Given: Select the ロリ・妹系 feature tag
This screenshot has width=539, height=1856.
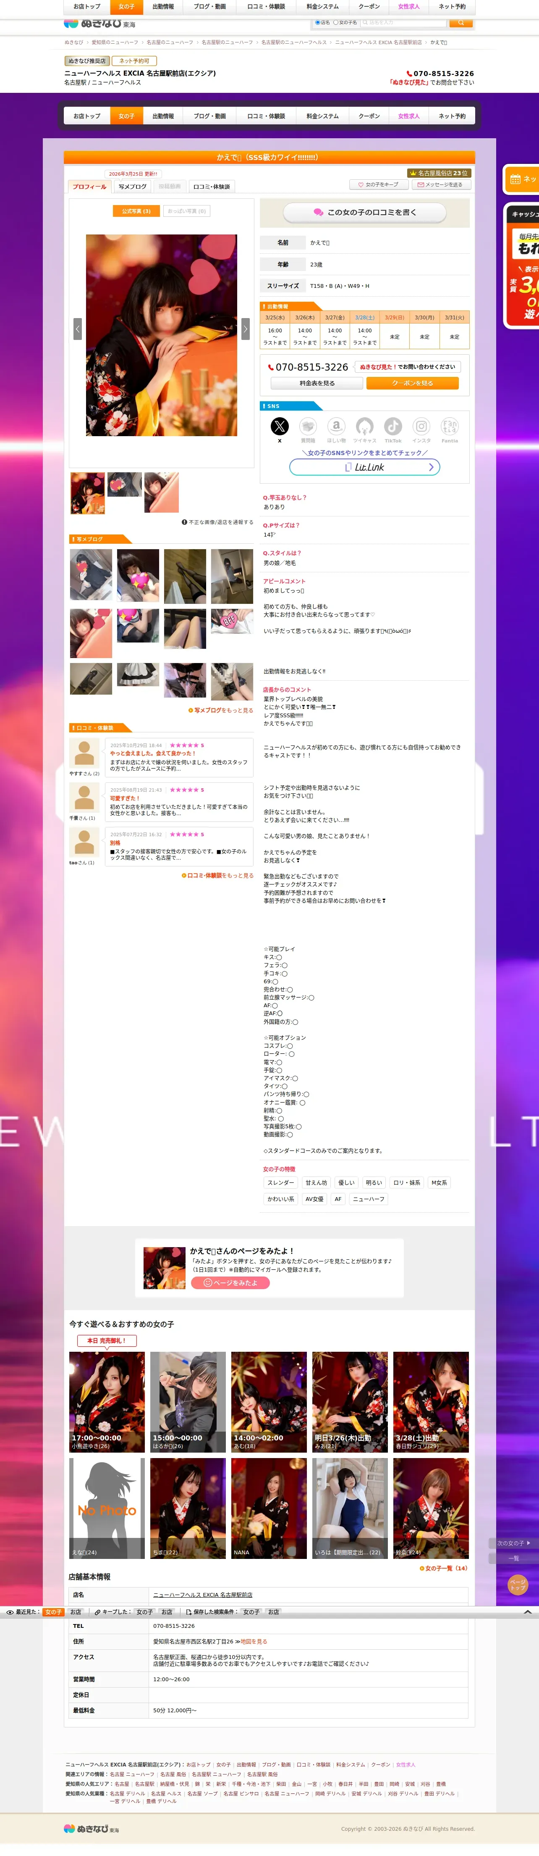Looking at the screenshot, I should point(407,1182).
